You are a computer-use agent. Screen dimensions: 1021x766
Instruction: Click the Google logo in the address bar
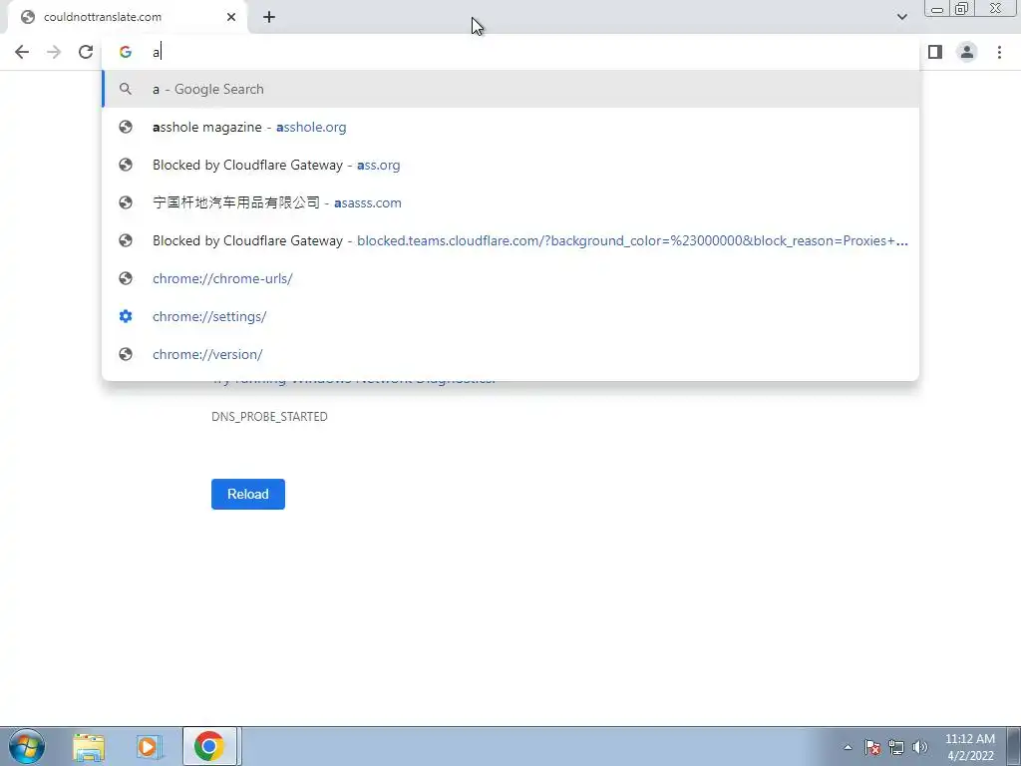tap(125, 52)
